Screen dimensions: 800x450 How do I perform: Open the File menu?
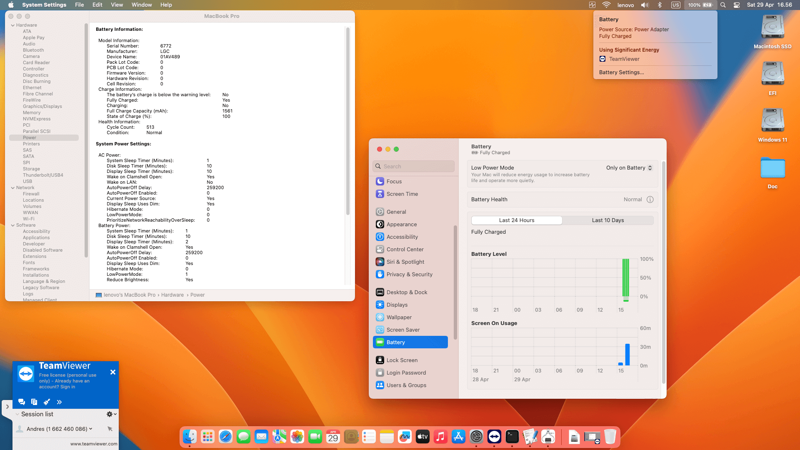coord(80,5)
